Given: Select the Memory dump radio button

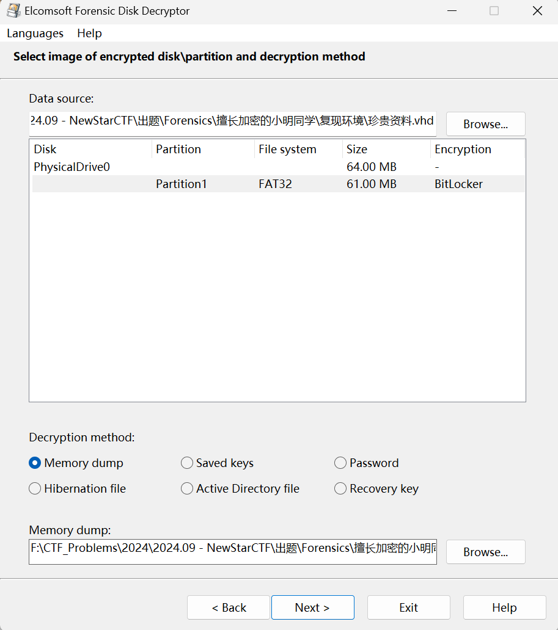Looking at the screenshot, I should click(x=35, y=463).
